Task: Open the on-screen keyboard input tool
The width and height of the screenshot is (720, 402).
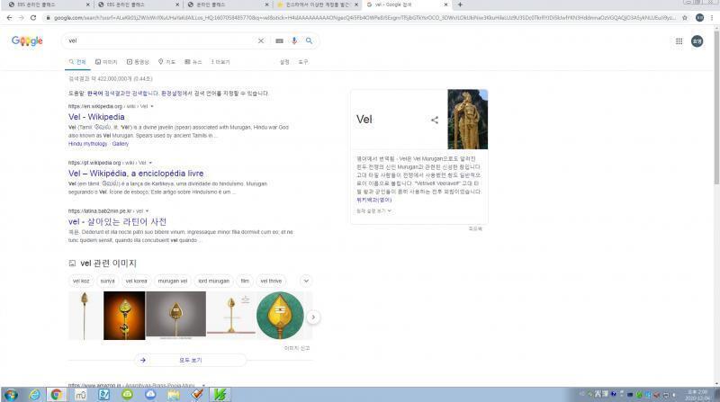Action: tap(279, 40)
